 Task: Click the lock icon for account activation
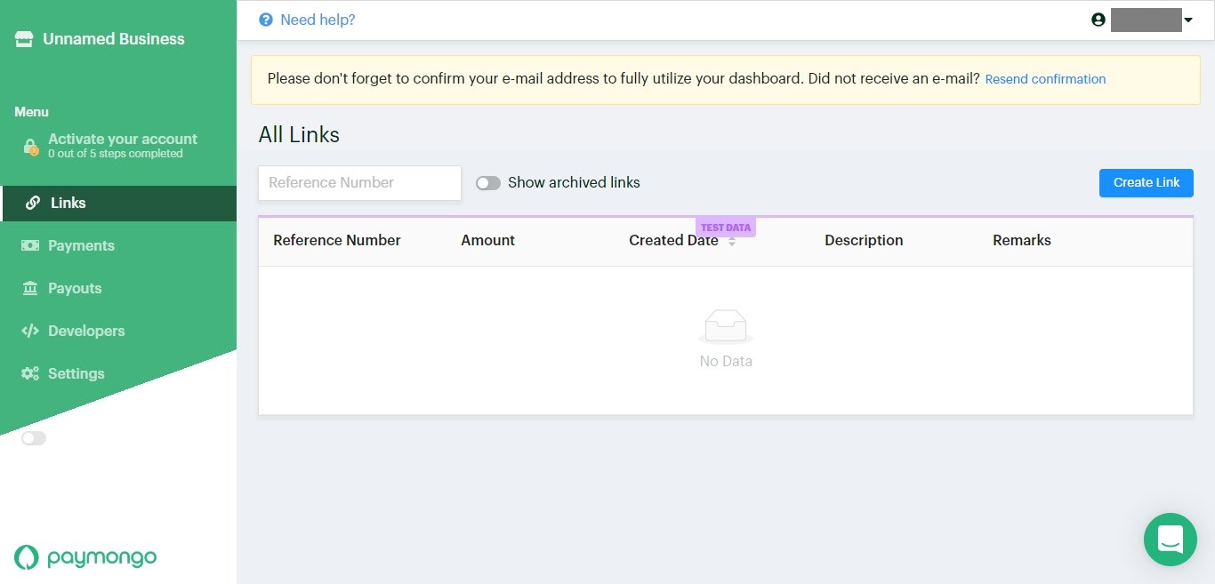[30, 147]
